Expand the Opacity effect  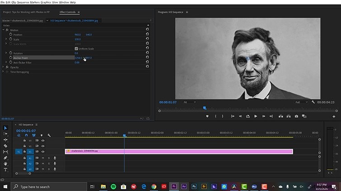(x=3, y=67)
